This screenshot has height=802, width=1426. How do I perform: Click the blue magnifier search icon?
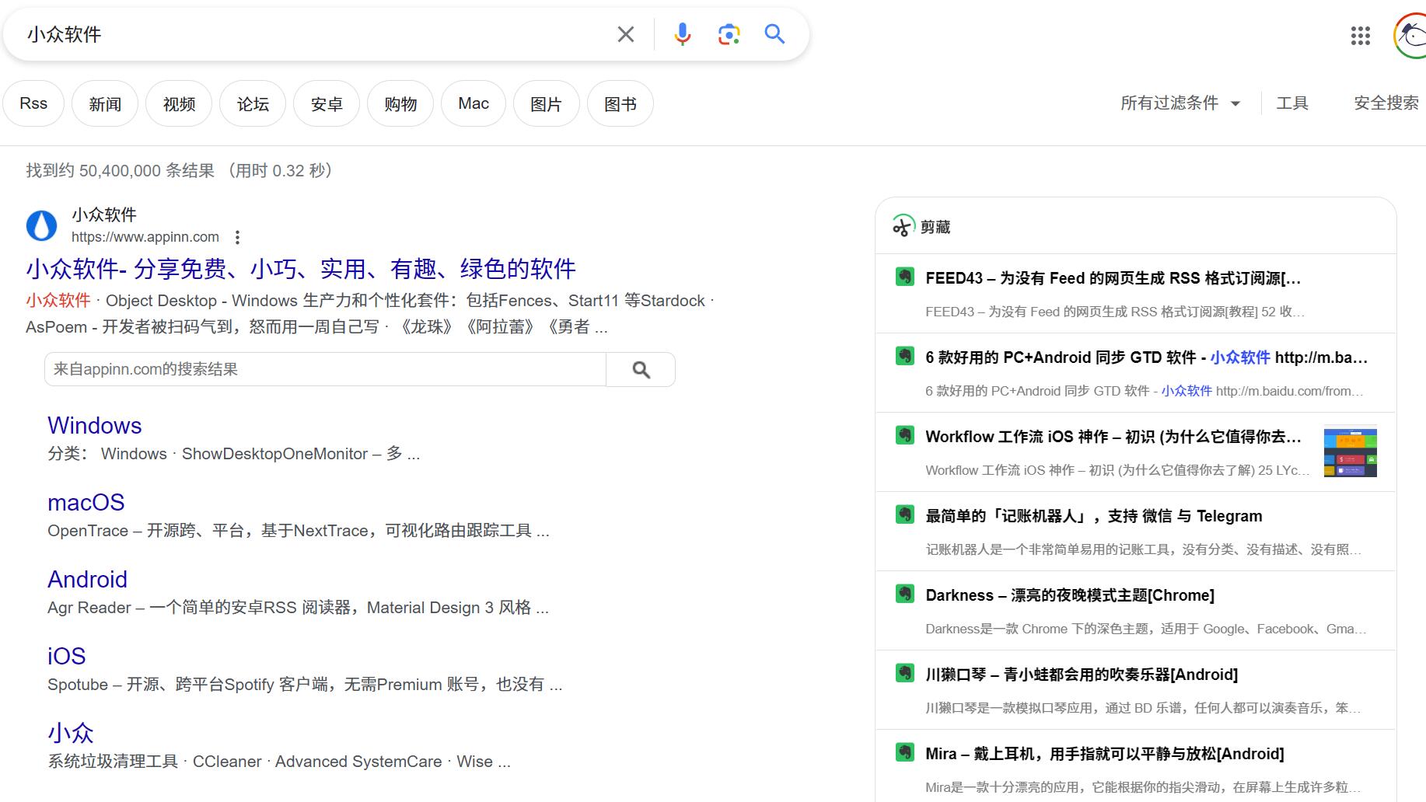[774, 34]
